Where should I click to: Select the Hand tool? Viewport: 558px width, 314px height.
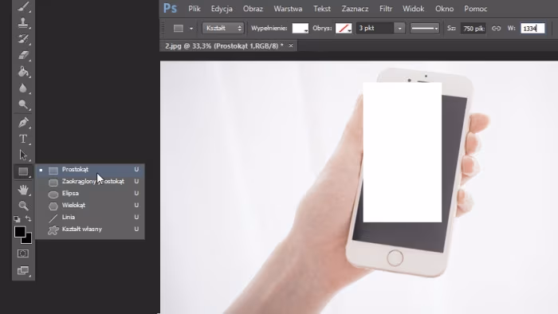23,190
